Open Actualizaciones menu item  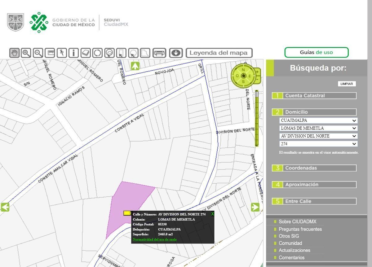[x=294, y=250]
